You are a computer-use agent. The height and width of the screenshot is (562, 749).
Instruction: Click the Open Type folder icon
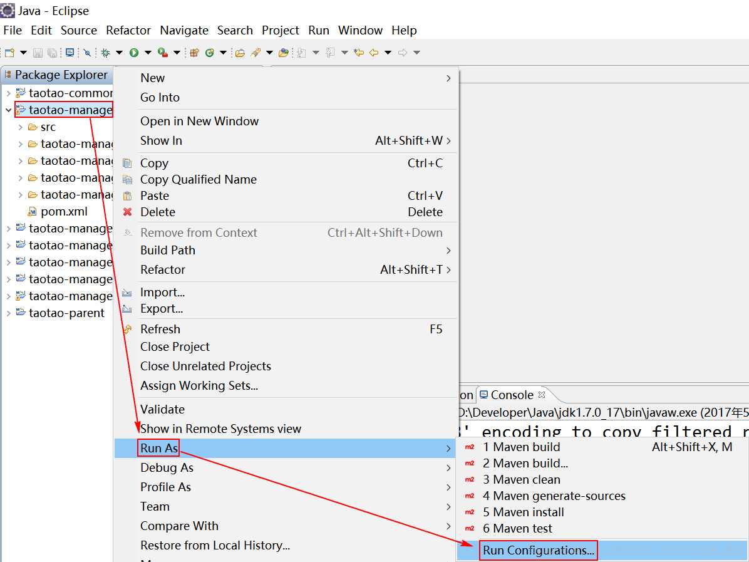[x=240, y=53]
